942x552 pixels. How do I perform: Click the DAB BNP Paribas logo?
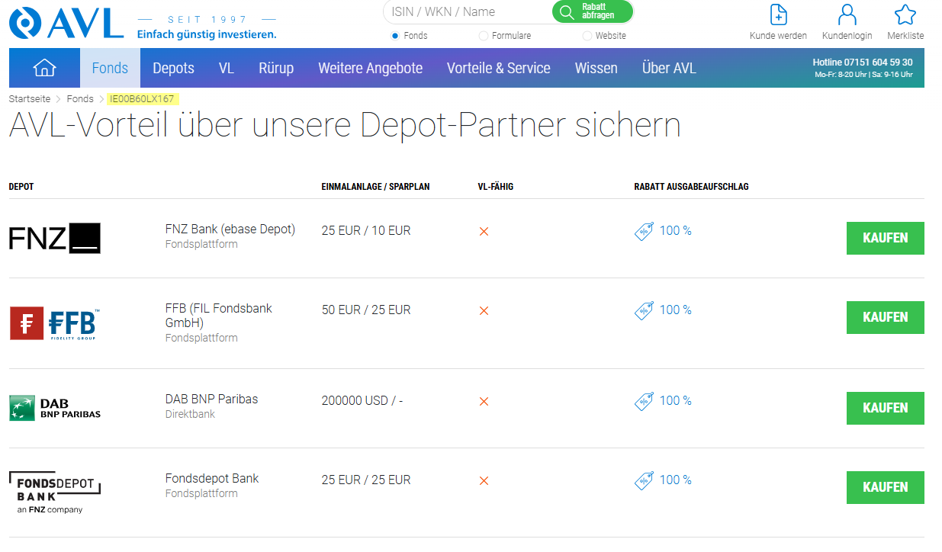(x=55, y=408)
